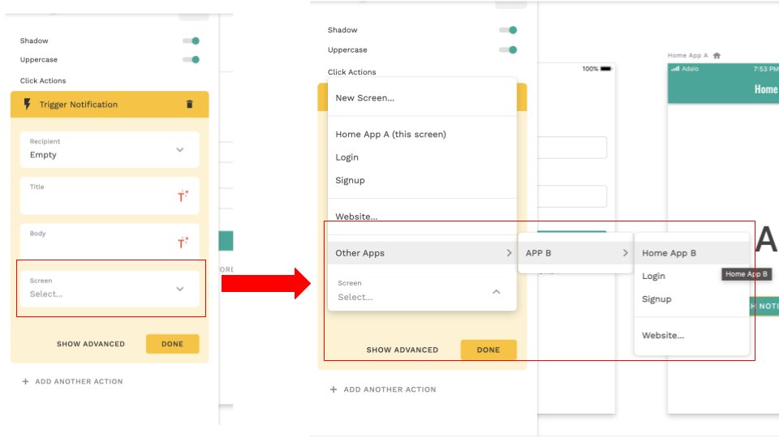This screenshot has width=779, height=438.
Task: Toggle Shadow switch in right panel
Action: (x=508, y=30)
